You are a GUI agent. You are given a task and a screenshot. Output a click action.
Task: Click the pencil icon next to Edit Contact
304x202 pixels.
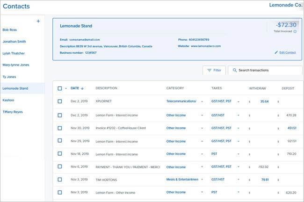(276, 52)
